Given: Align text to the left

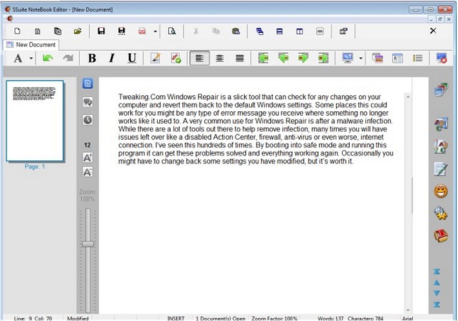Looking at the screenshot, I should (x=200, y=58).
